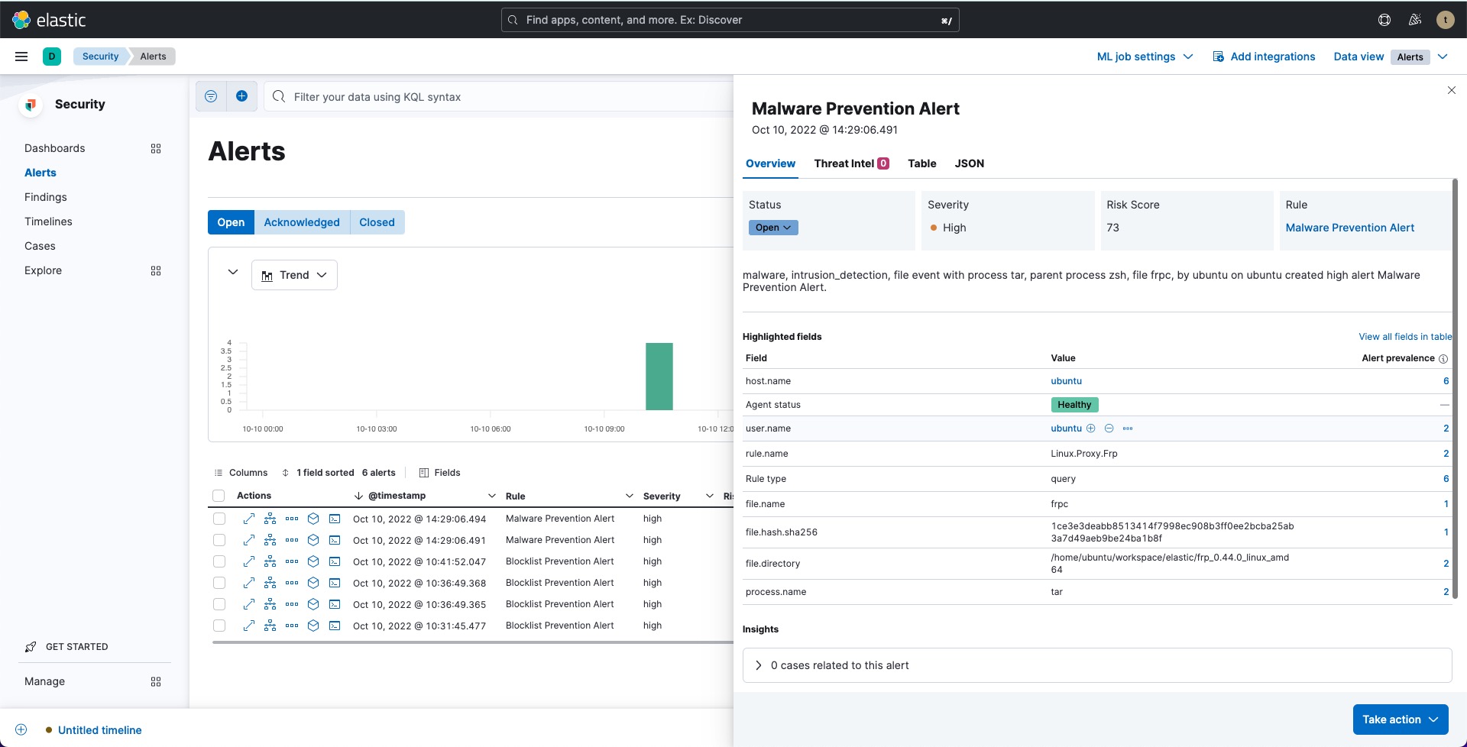The height and width of the screenshot is (747, 1467).
Task: Filter out user.name value ubuntu
Action: (x=1109, y=428)
